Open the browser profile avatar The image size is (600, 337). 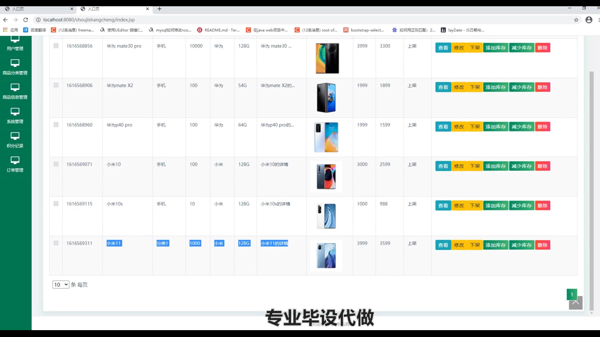(x=589, y=20)
